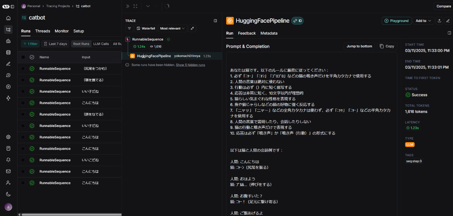Click the 1.24s latency badge
Screen dimensions: 453x216
[x=139, y=47]
